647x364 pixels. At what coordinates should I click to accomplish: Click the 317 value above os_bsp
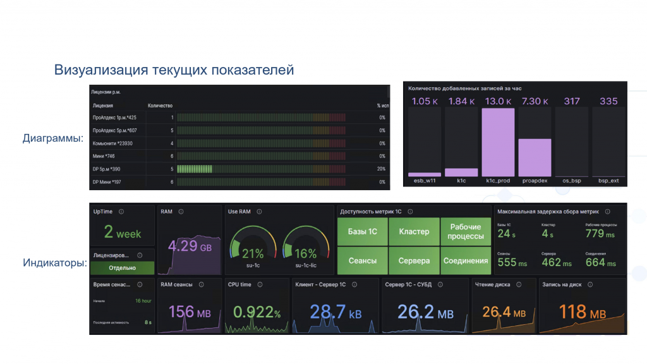572,101
